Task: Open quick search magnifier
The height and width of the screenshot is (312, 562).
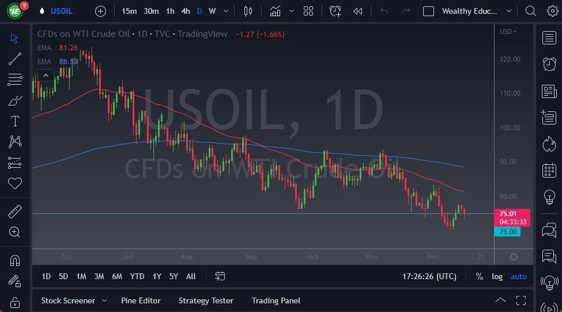Action: pos(530,11)
